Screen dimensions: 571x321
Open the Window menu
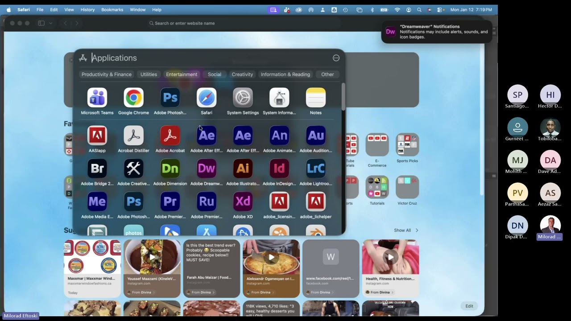pyautogui.click(x=137, y=10)
